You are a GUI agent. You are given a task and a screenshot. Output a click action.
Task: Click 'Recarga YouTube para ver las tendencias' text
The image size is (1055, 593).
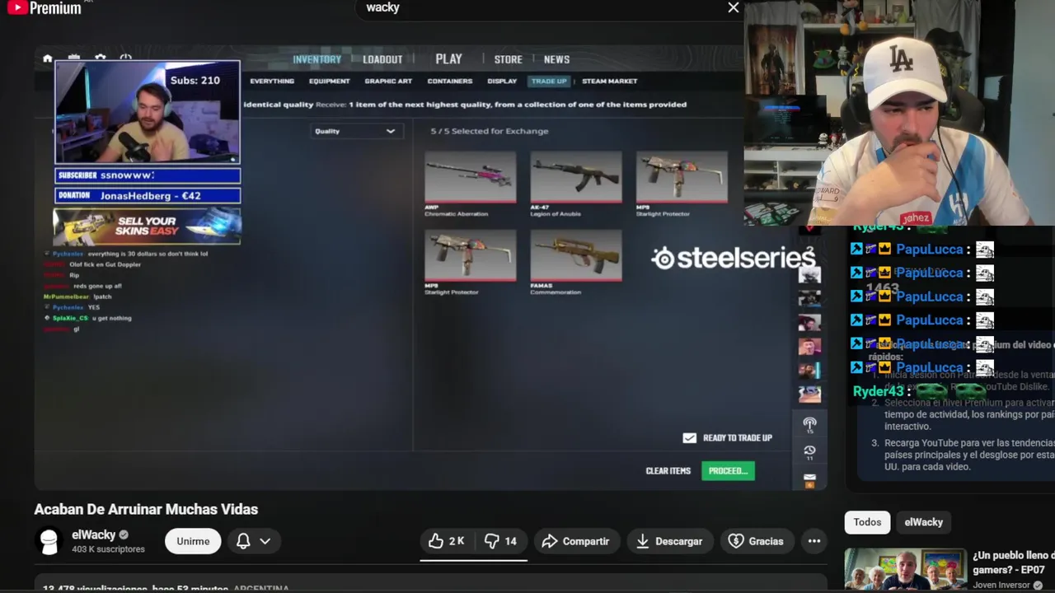[x=969, y=443]
